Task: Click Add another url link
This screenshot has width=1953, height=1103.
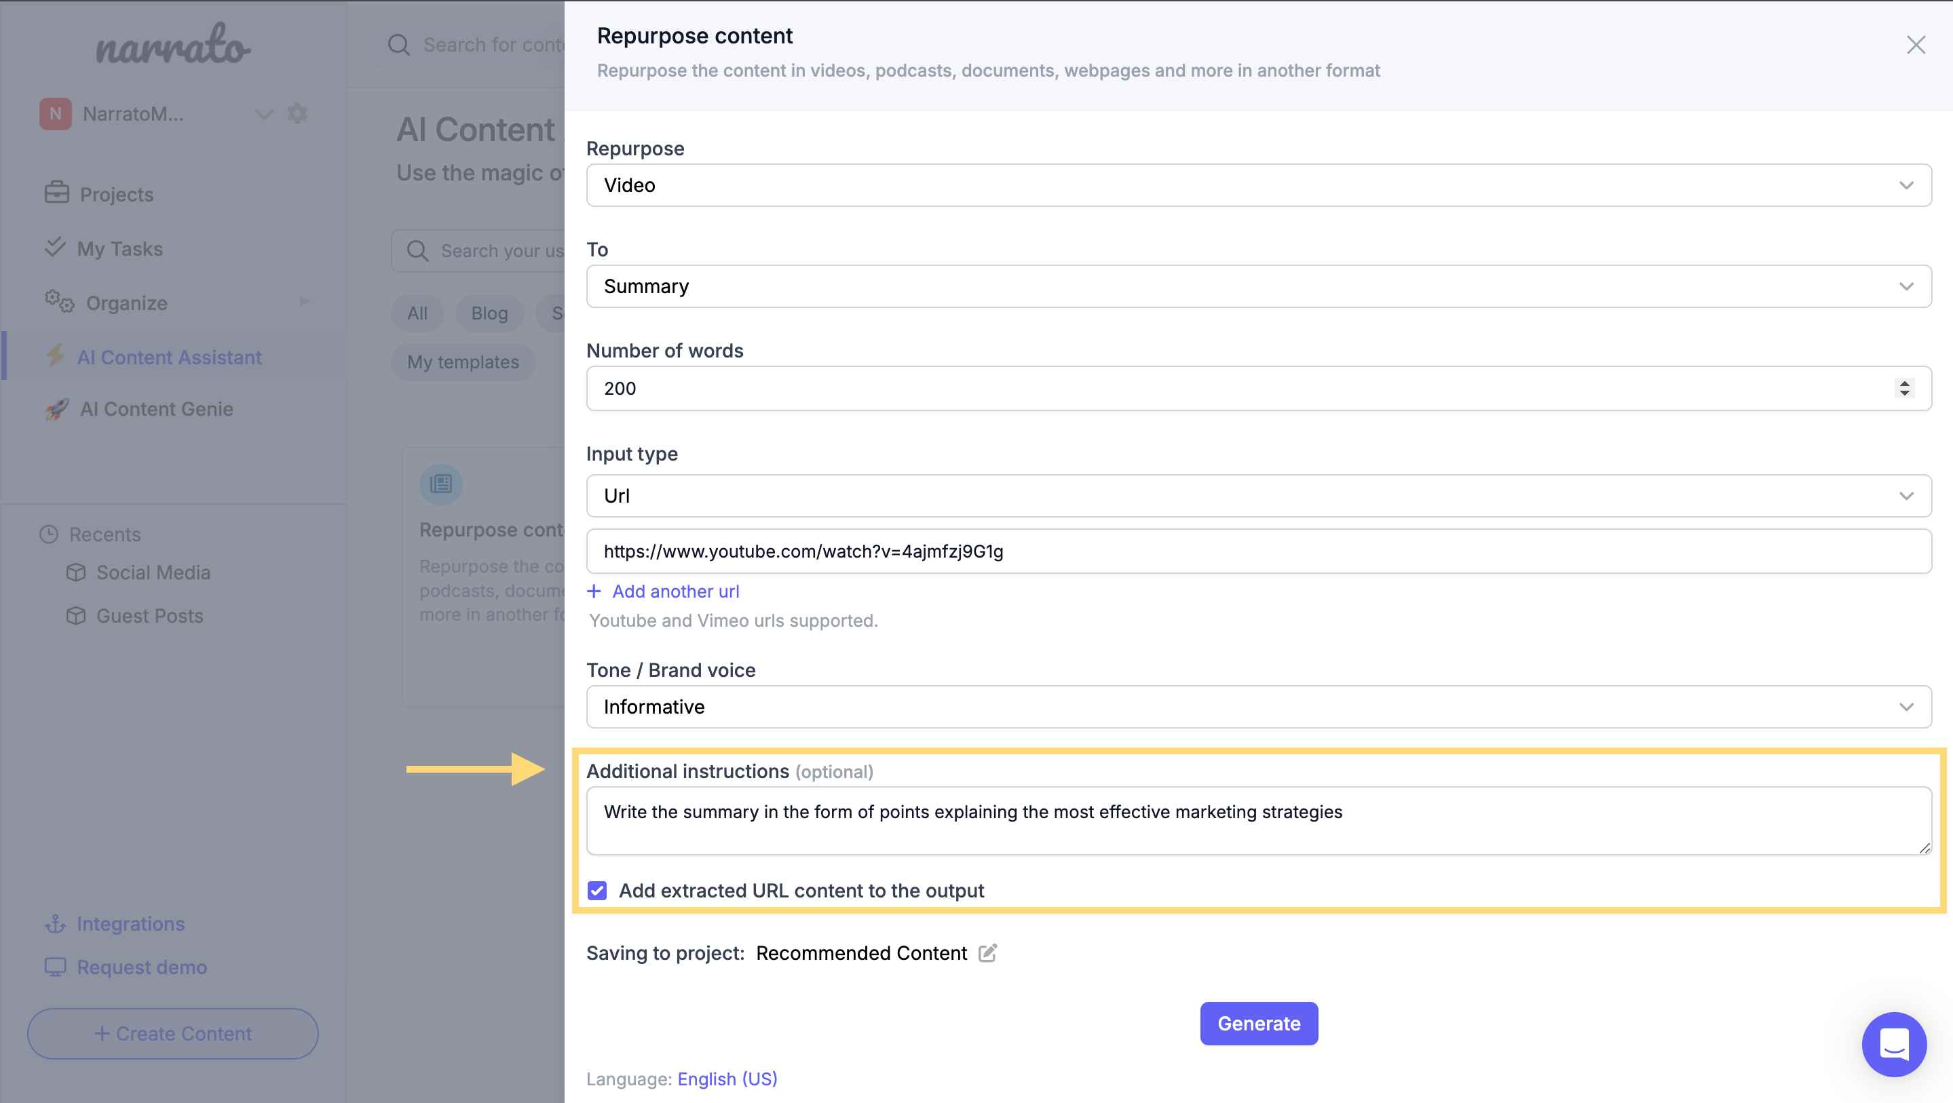Action: tap(675, 592)
